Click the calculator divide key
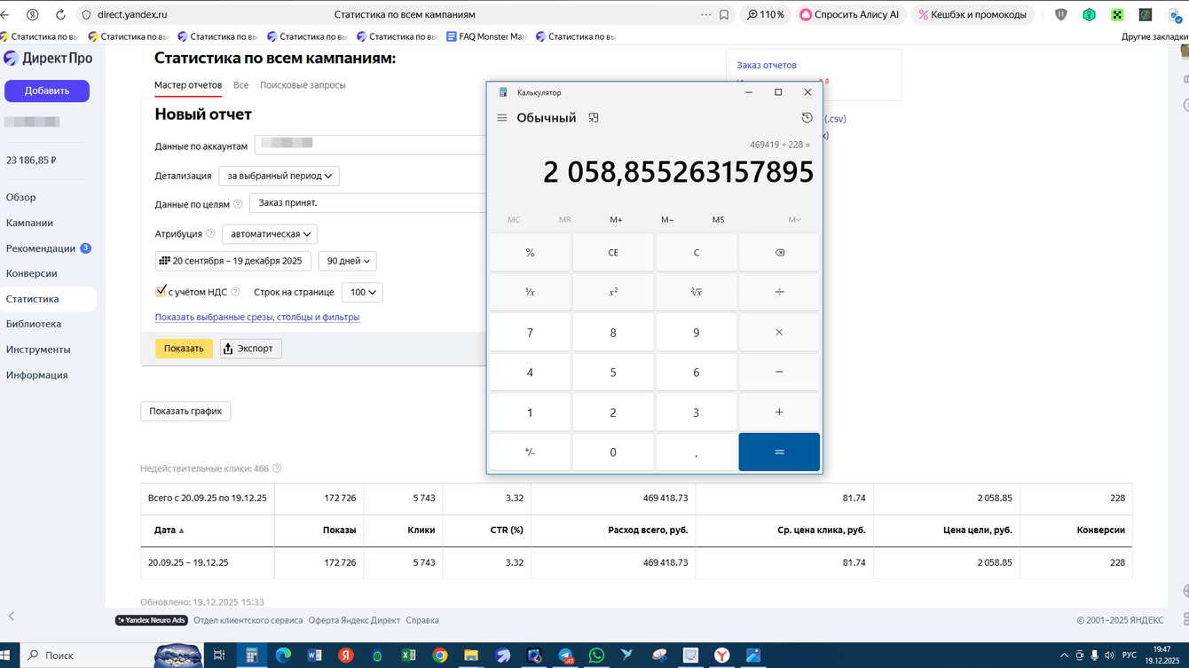 point(779,292)
